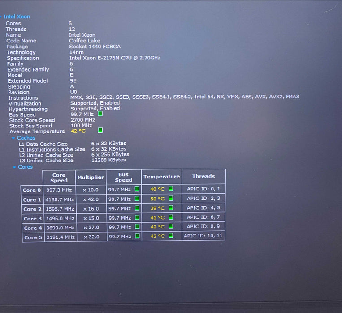Click the Core 1 row label

[x=32, y=200]
